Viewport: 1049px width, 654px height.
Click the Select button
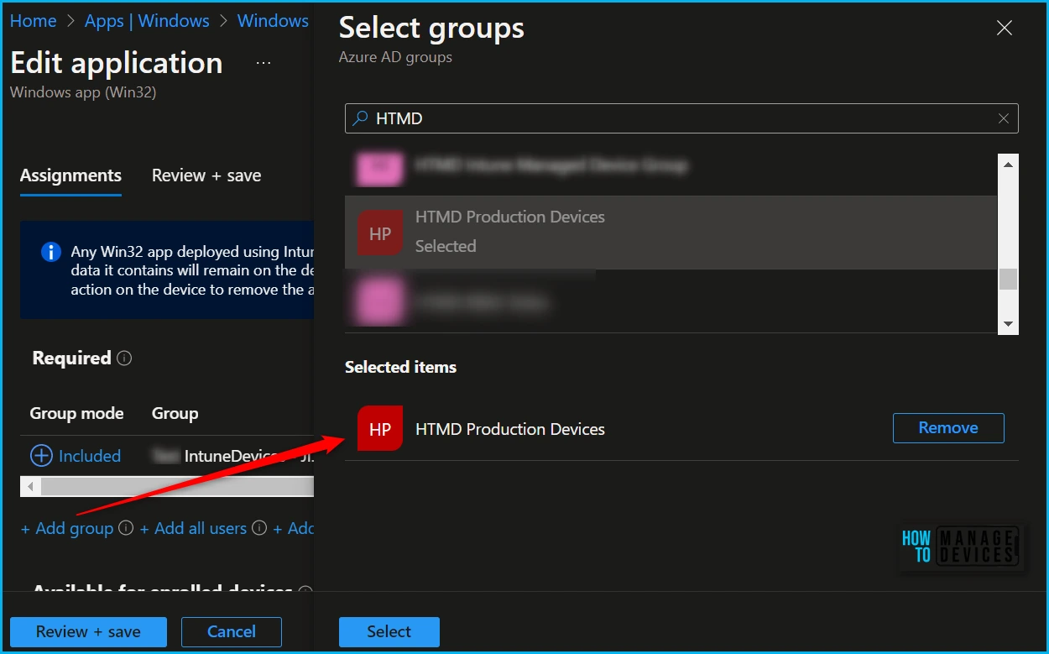[x=389, y=632]
